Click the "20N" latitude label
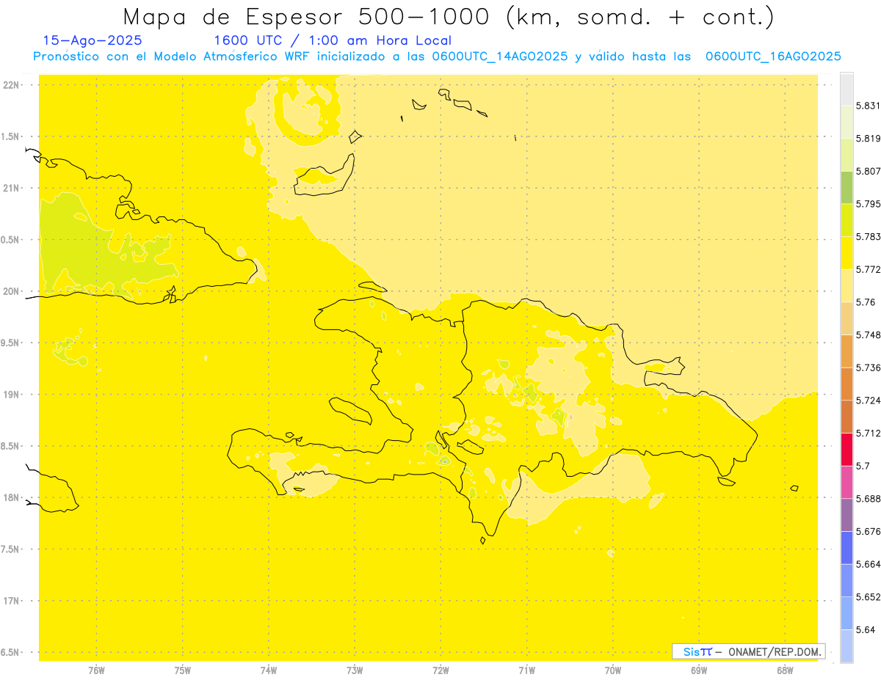Viewport: 881px width, 680px height. click(x=10, y=291)
